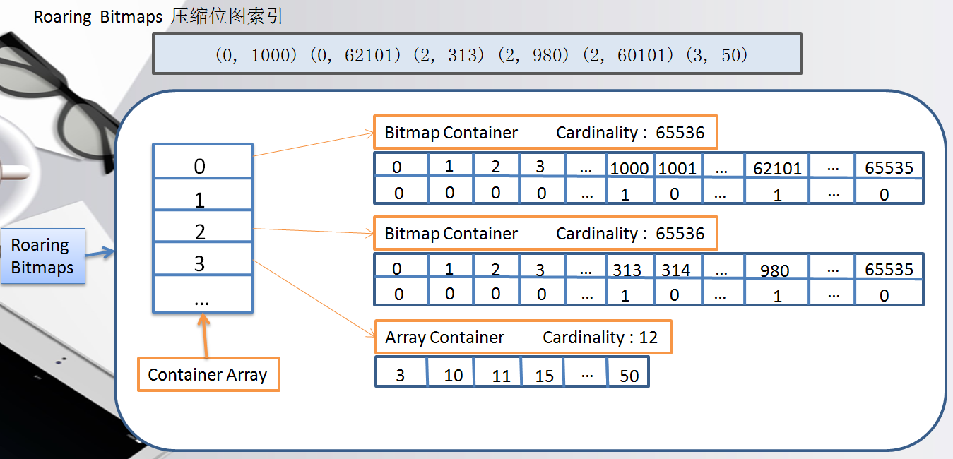Click the blue "Roaring Bitmaps" label box
Viewport: 953px width, 459px height.
42,256
